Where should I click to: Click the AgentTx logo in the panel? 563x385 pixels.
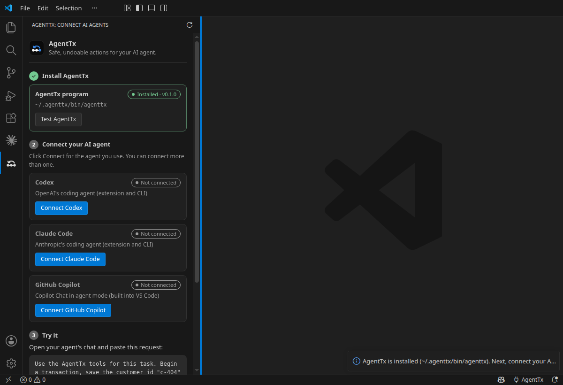click(x=37, y=48)
